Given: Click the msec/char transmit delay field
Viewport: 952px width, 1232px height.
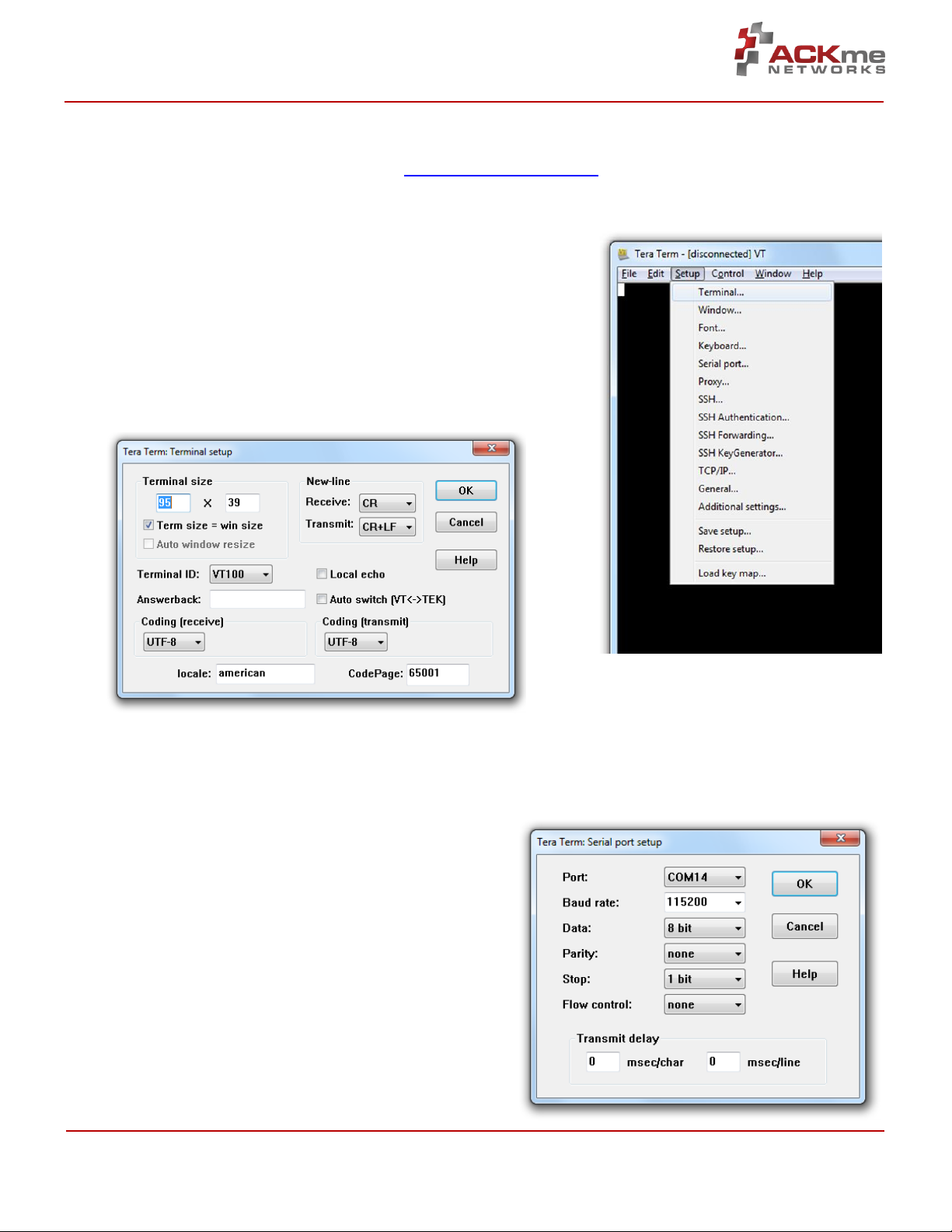Looking at the screenshot, I should [603, 1062].
